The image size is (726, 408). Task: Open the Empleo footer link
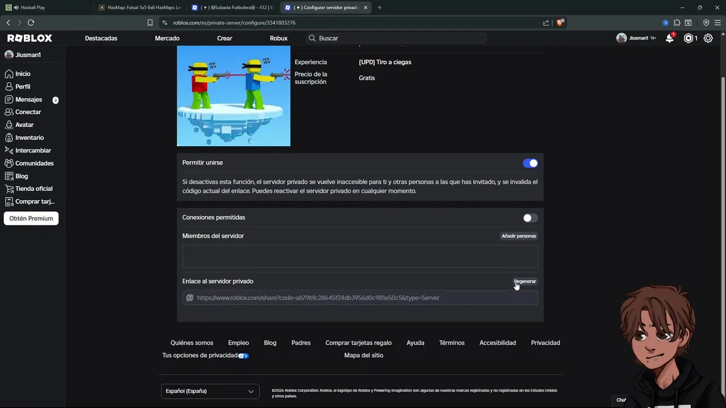[238, 343]
